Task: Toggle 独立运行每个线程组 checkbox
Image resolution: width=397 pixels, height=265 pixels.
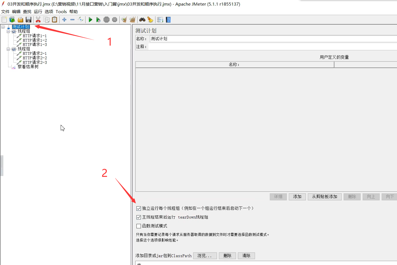Action: 138,208
